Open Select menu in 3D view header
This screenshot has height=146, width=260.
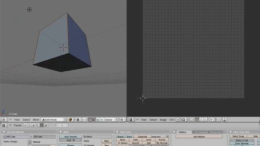[x=26, y=120]
